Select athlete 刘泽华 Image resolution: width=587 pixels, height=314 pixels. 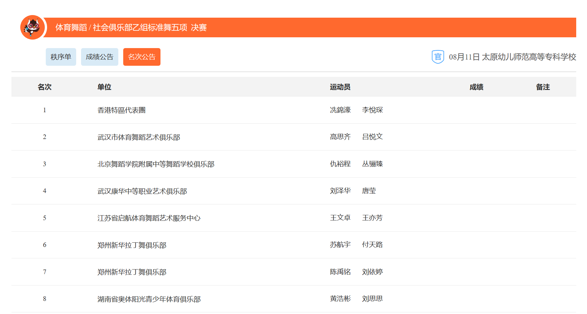tap(340, 191)
